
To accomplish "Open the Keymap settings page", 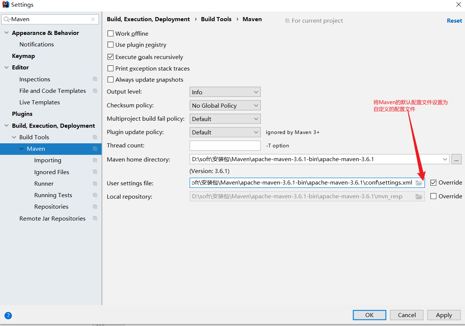I will click(23, 56).
